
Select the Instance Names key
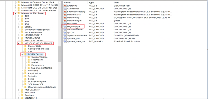[x=33, y=32]
